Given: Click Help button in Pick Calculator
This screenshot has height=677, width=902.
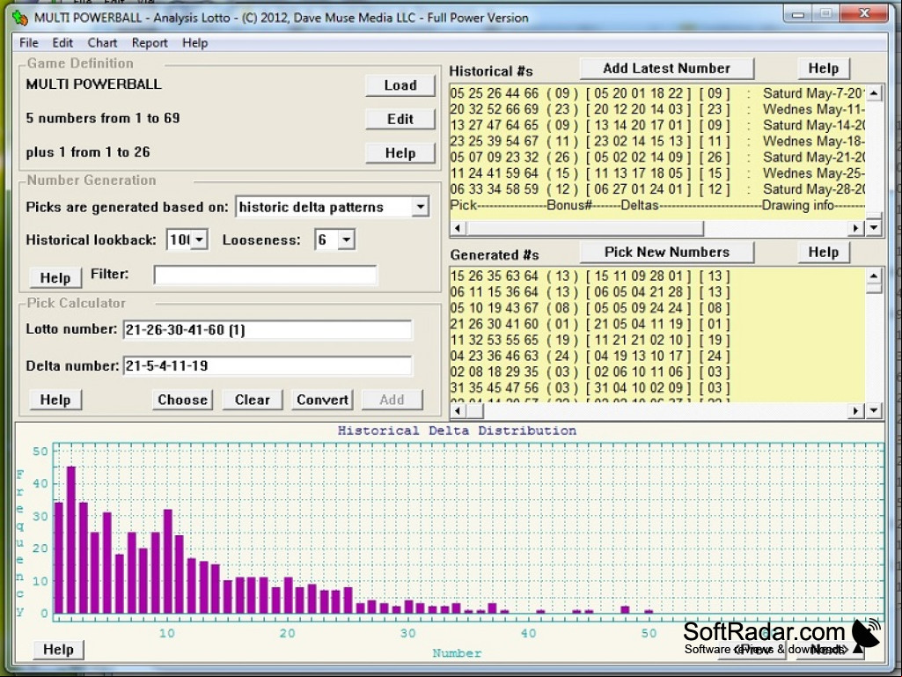Looking at the screenshot, I should point(55,400).
